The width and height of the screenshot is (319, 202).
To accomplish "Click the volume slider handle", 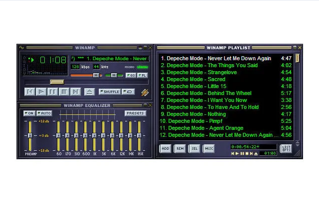I will (96, 75).
